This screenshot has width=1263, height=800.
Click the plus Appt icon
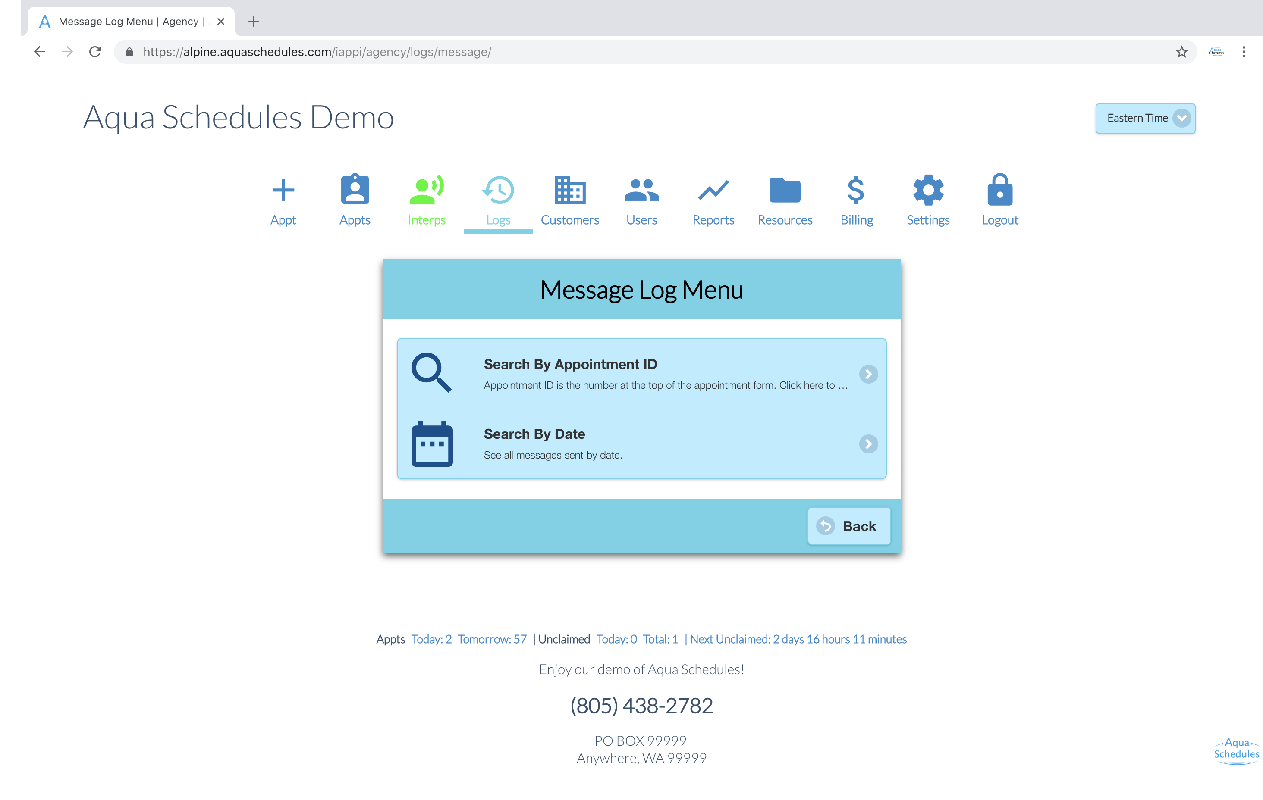(x=283, y=190)
